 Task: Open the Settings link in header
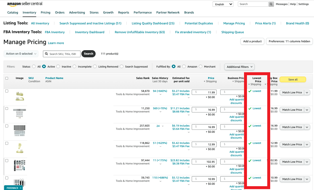coord(303,4)
